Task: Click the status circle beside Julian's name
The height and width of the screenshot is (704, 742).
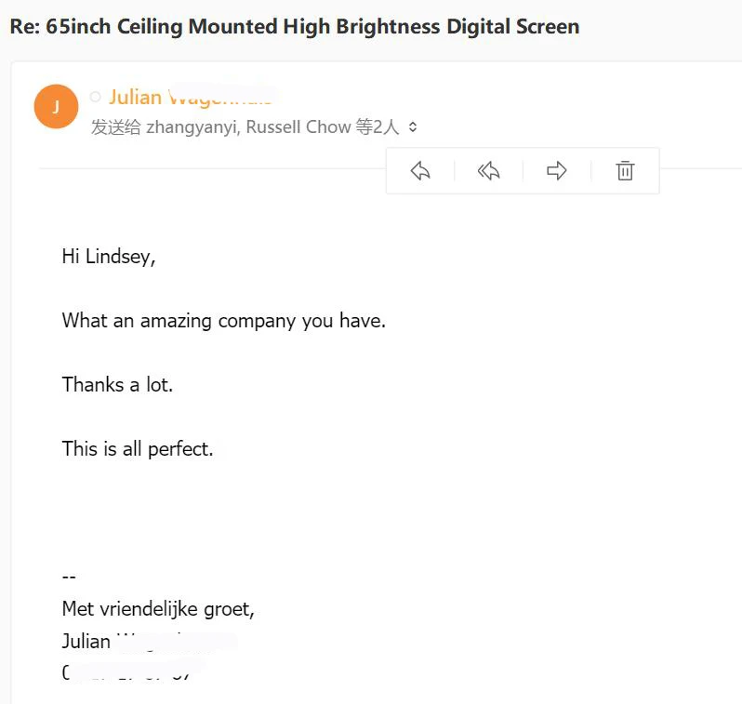Action: coord(95,97)
